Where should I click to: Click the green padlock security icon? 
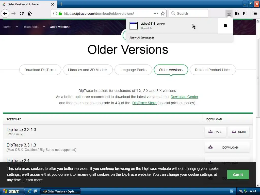pyautogui.click(x=60, y=13)
